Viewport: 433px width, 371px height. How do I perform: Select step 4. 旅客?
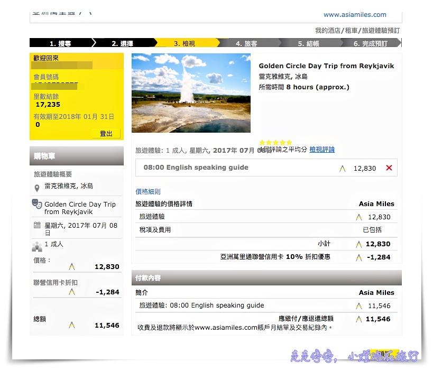tap(246, 43)
